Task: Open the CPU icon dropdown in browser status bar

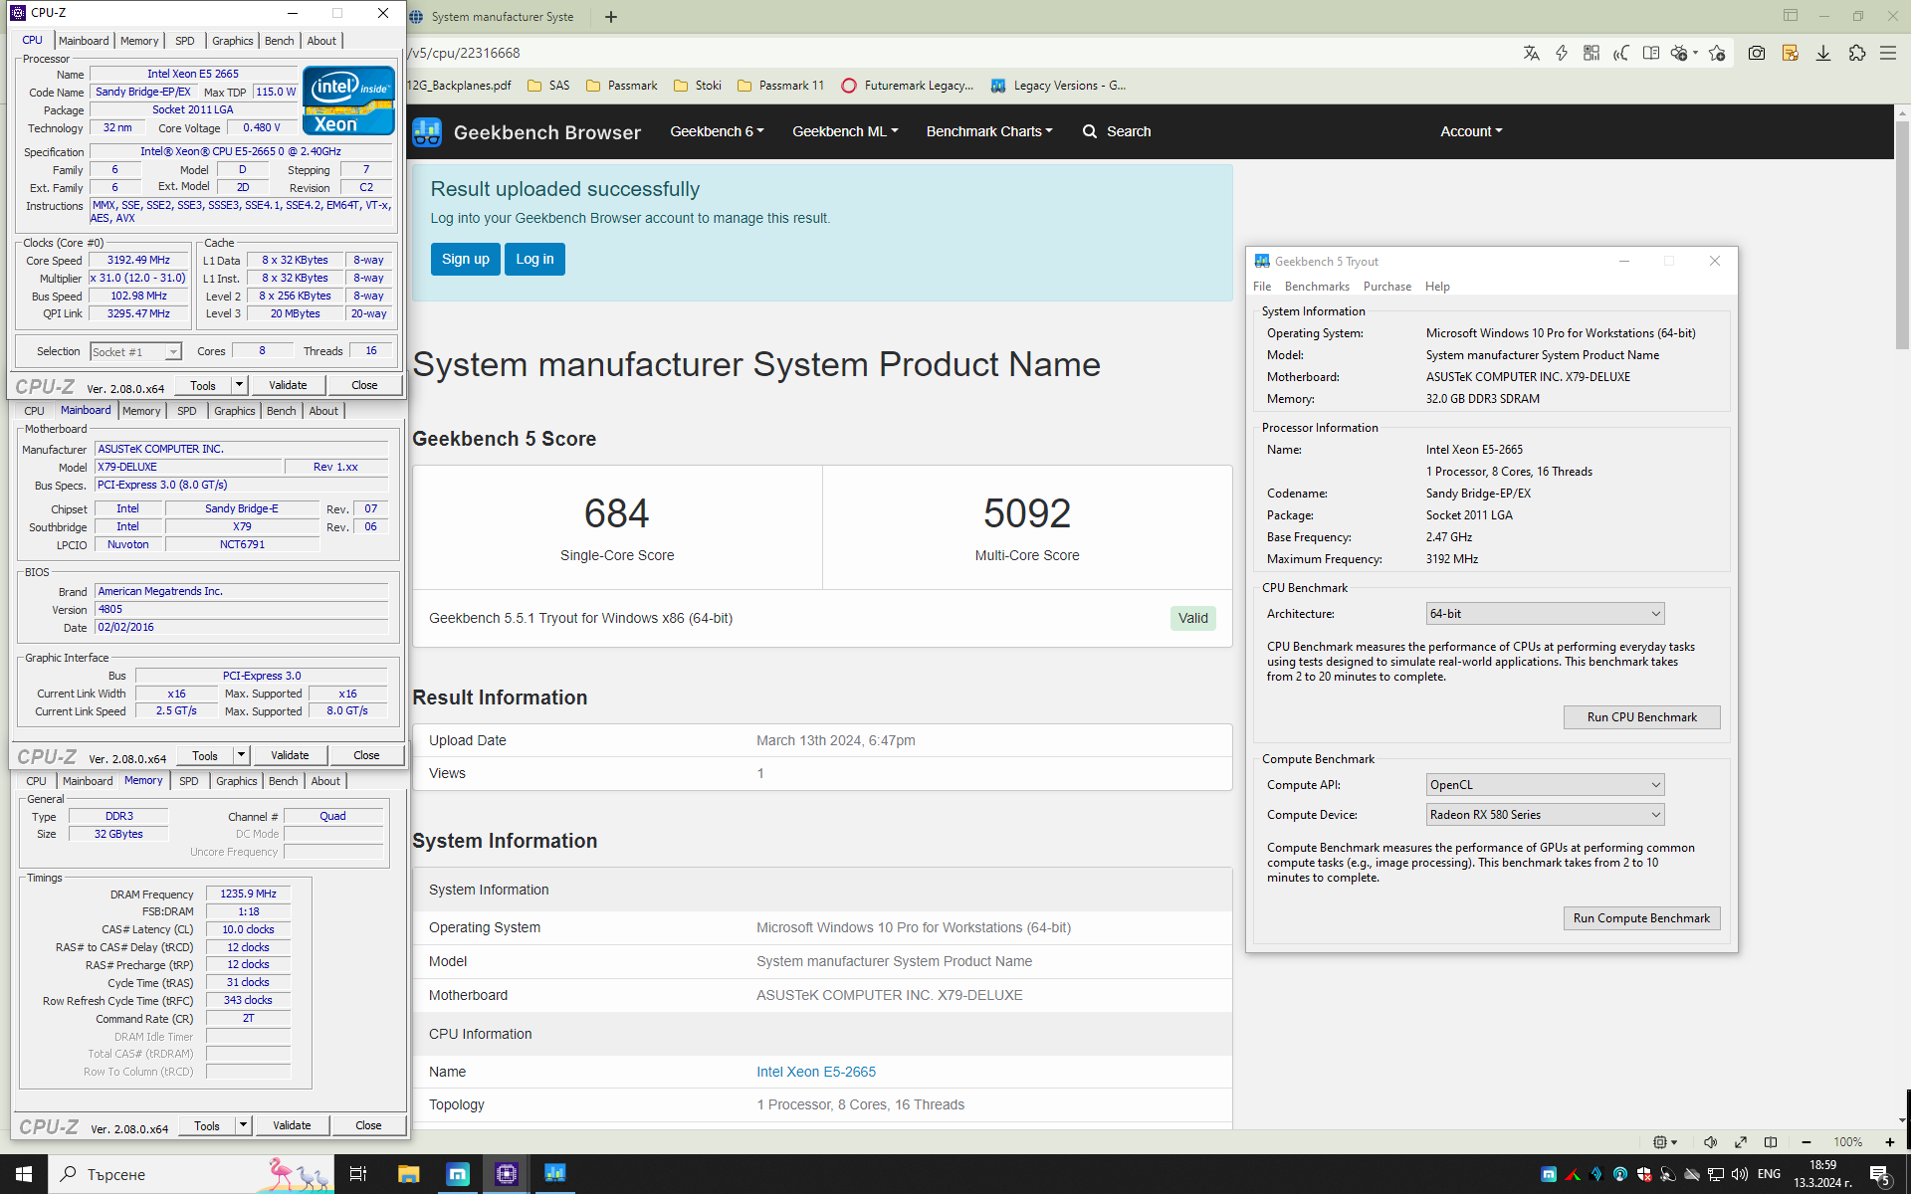Action: coord(1665,1141)
